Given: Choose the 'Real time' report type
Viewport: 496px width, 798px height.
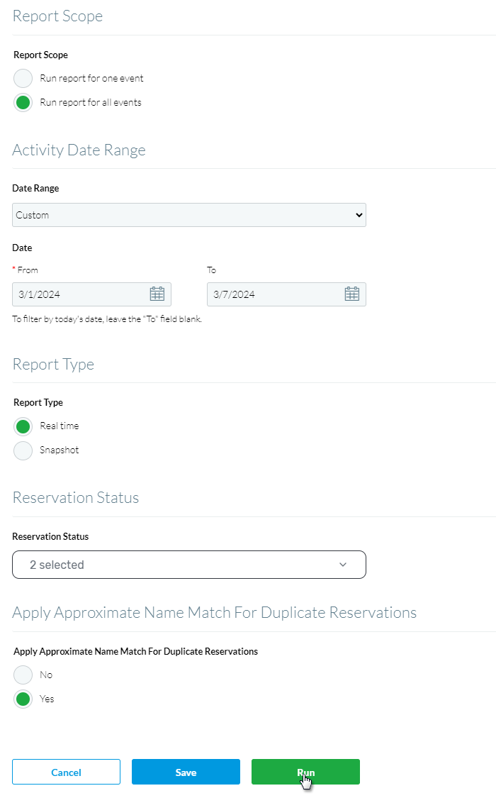Looking at the screenshot, I should pyautogui.click(x=23, y=426).
